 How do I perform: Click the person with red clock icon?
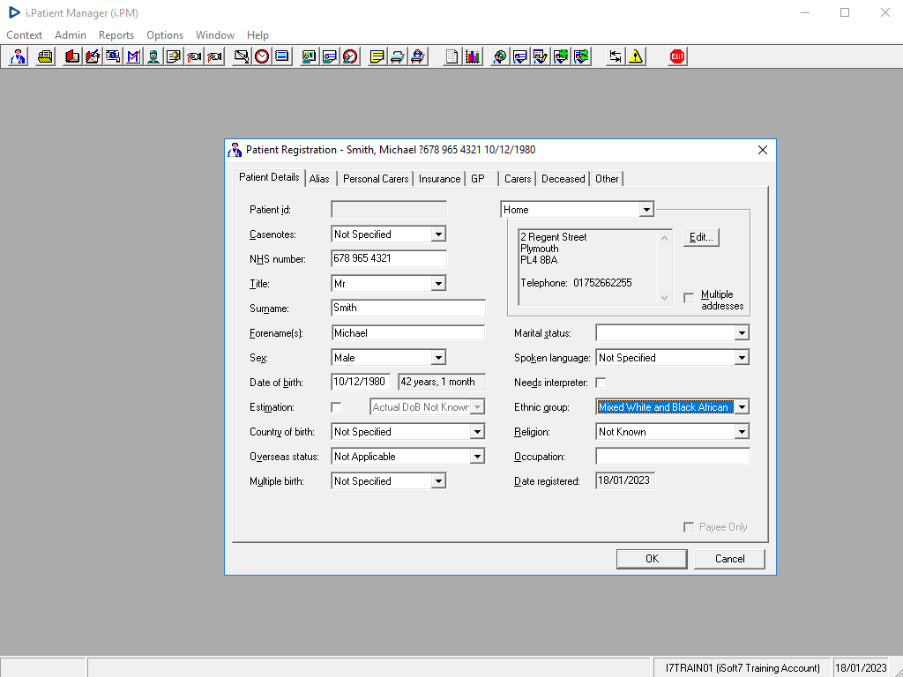(350, 56)
